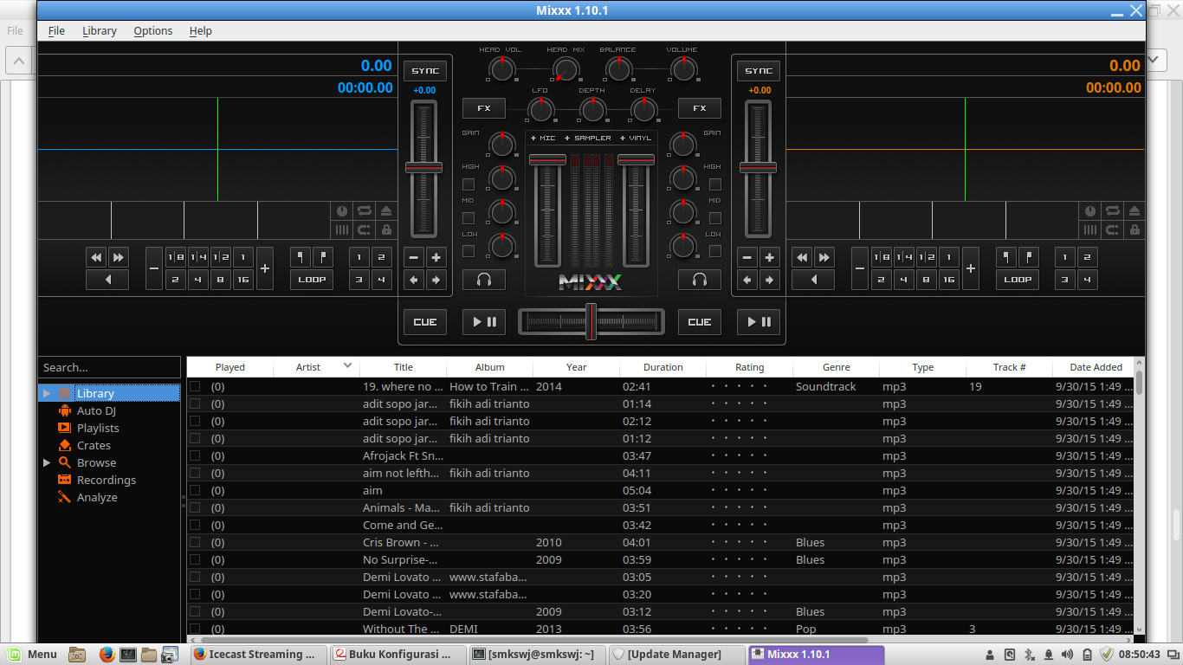Viewport: 1183px width, 665px height.
Task: Click the left deck fast rewind icon
Action: click(x=96, y=257)
